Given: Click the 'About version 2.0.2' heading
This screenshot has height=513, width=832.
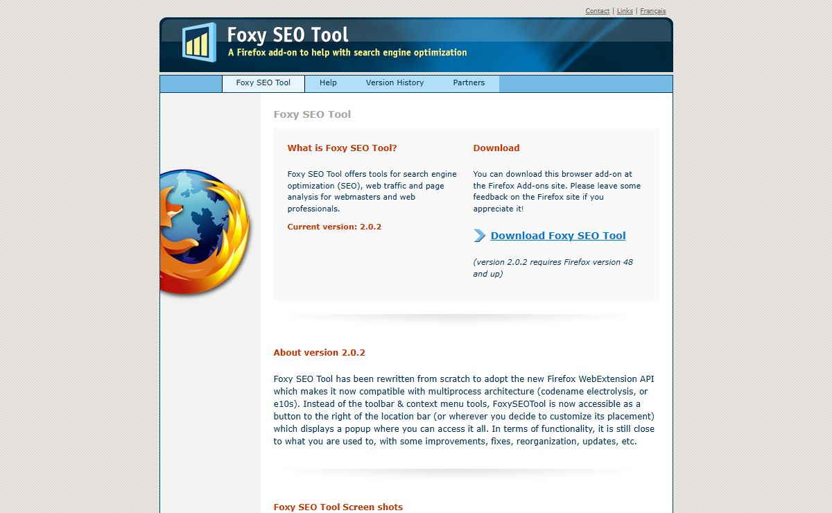Looking at the screenshot, I should (x=319, y=352).
